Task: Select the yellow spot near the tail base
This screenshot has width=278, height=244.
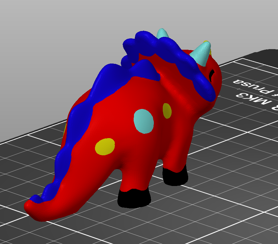Action: (105, 147)
